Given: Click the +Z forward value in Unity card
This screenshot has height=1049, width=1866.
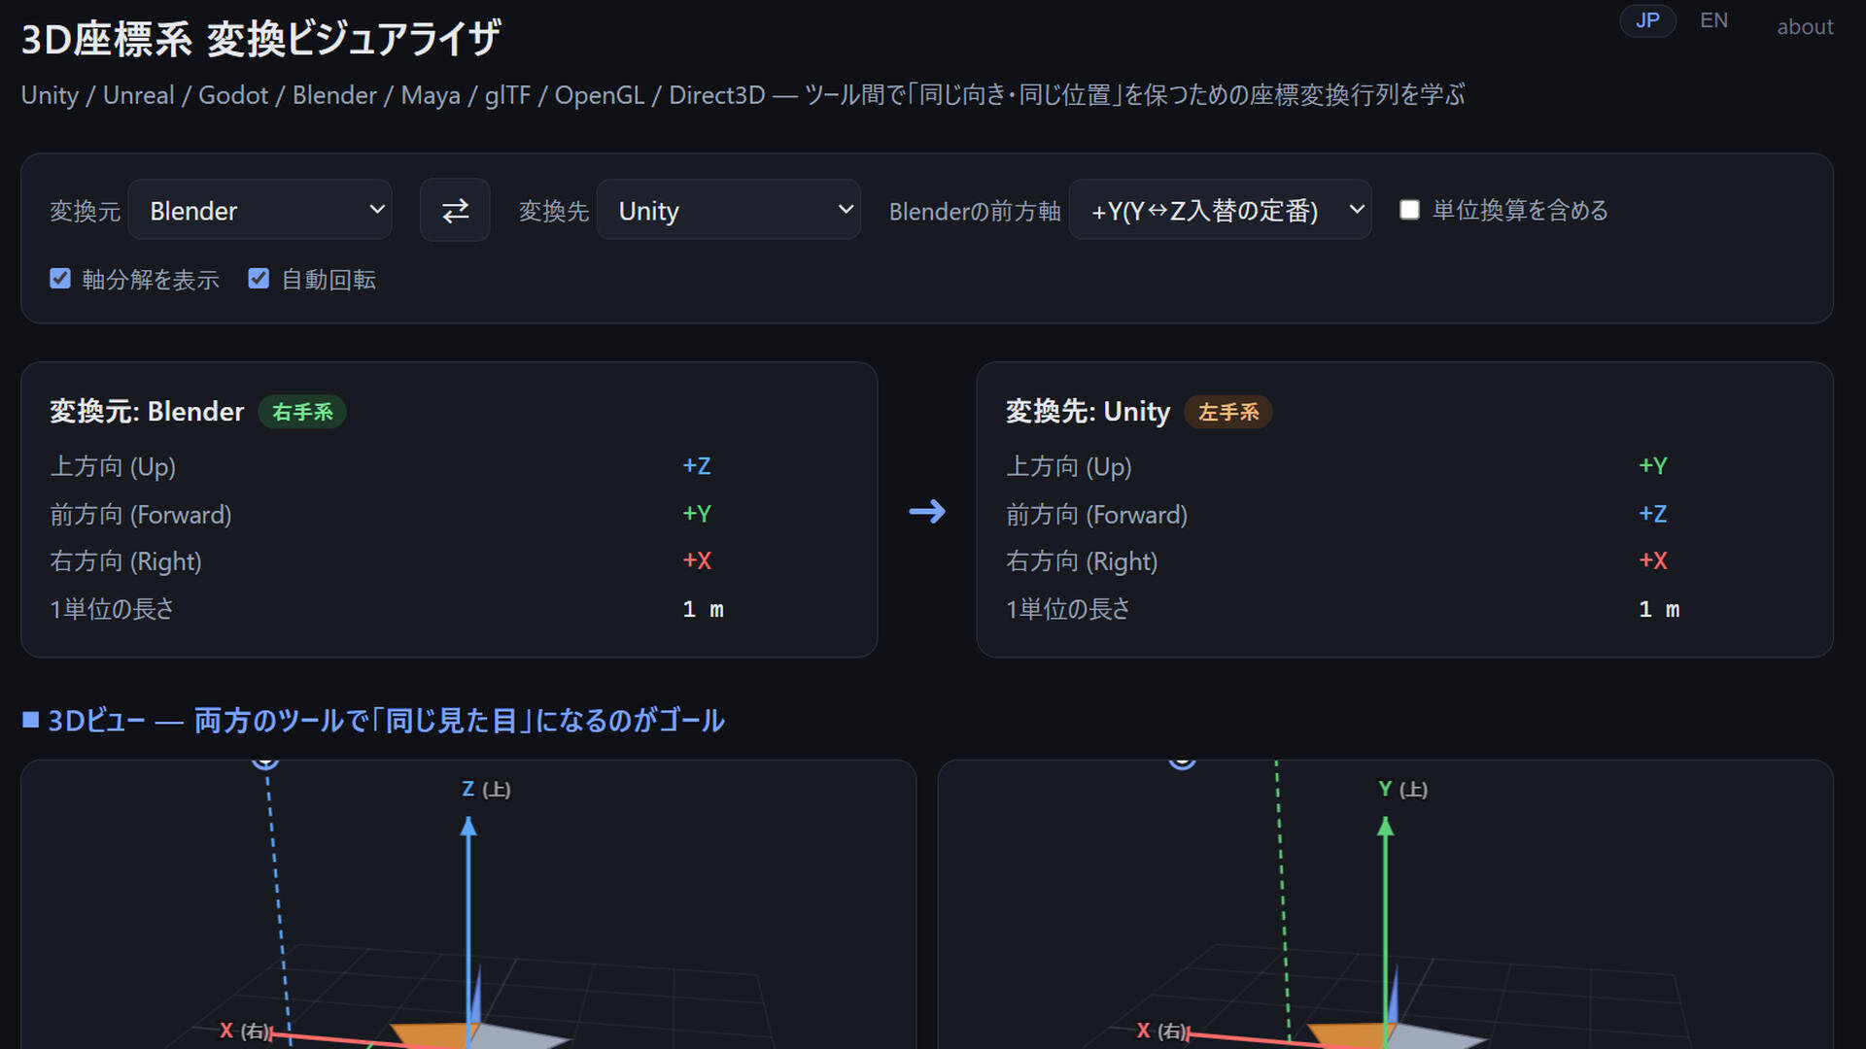Looking at the screenshot, I should click(1653, 514).
